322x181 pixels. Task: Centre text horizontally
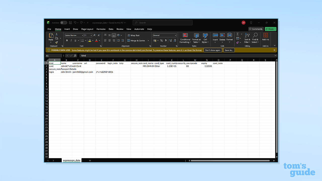point(109,40)
